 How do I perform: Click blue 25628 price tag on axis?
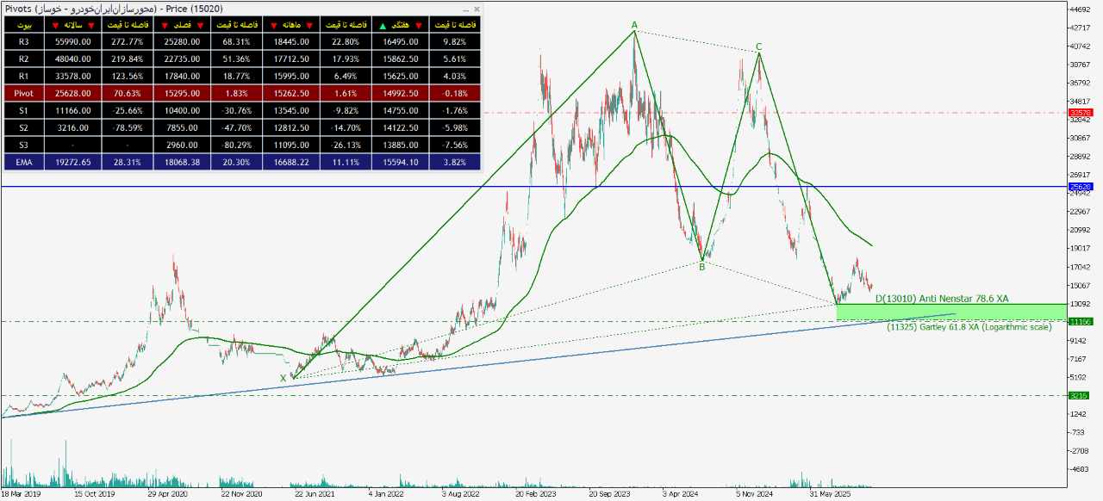1079,186
